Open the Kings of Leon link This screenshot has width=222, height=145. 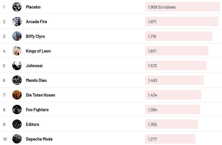point(38,51)
